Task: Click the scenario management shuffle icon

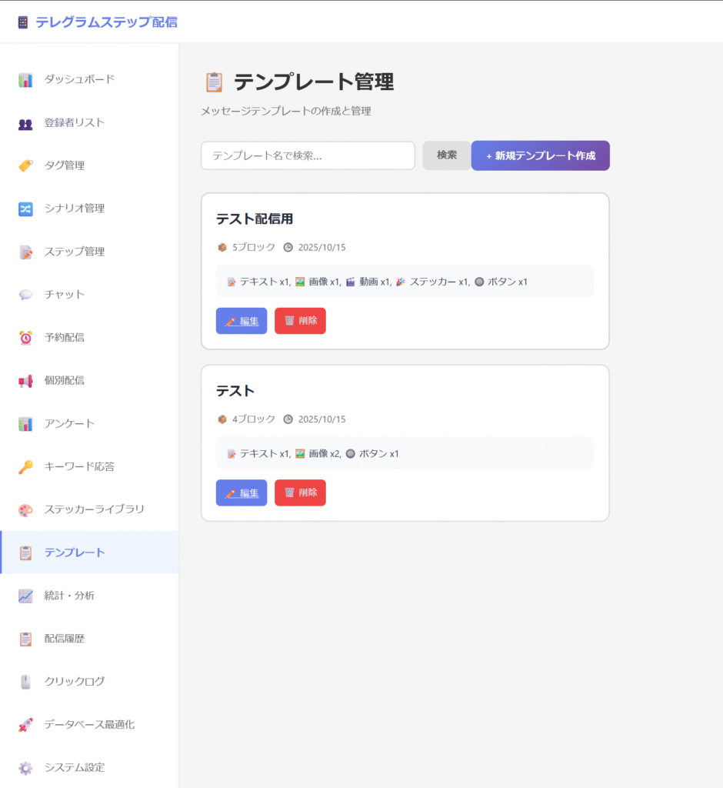Action: (25, 209)
